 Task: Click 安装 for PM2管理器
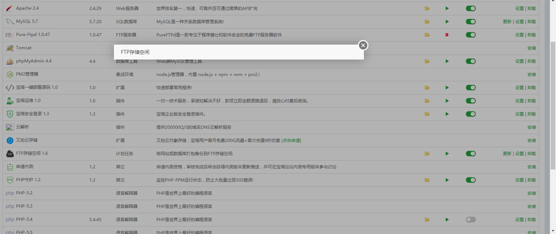point(532,75)
